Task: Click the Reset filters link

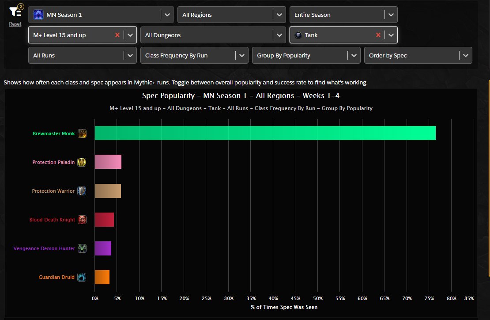Action: click(15, 24)
